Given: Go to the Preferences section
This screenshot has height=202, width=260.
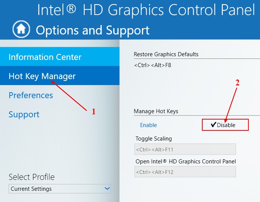Looking at the screenshot, I should pyautogui.click(x=31, y=96).
